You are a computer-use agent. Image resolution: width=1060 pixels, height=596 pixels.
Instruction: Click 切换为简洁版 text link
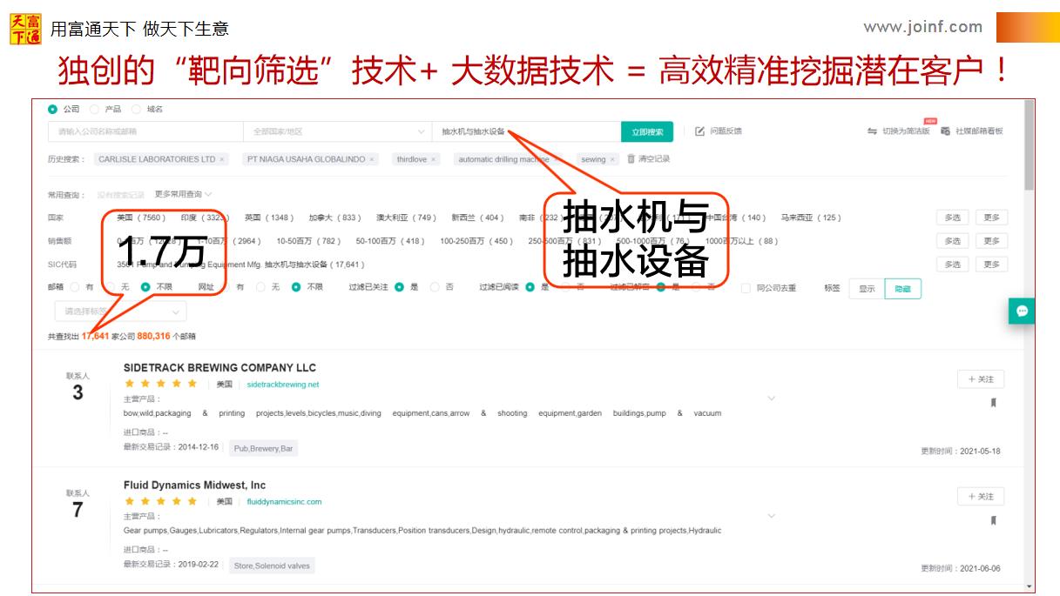pyautogui.click(x=906, y=131)
